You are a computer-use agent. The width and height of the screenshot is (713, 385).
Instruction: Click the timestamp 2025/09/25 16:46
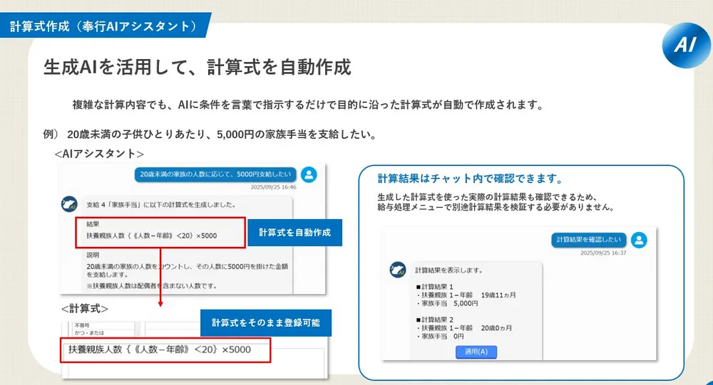(273, 187)
